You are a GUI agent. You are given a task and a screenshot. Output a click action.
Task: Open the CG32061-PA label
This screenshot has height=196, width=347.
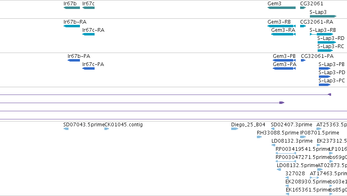coord(317,56)
